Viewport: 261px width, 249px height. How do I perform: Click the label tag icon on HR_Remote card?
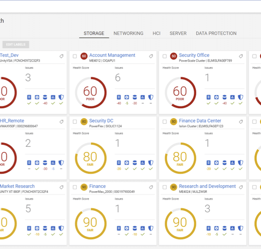click(62, 122)
